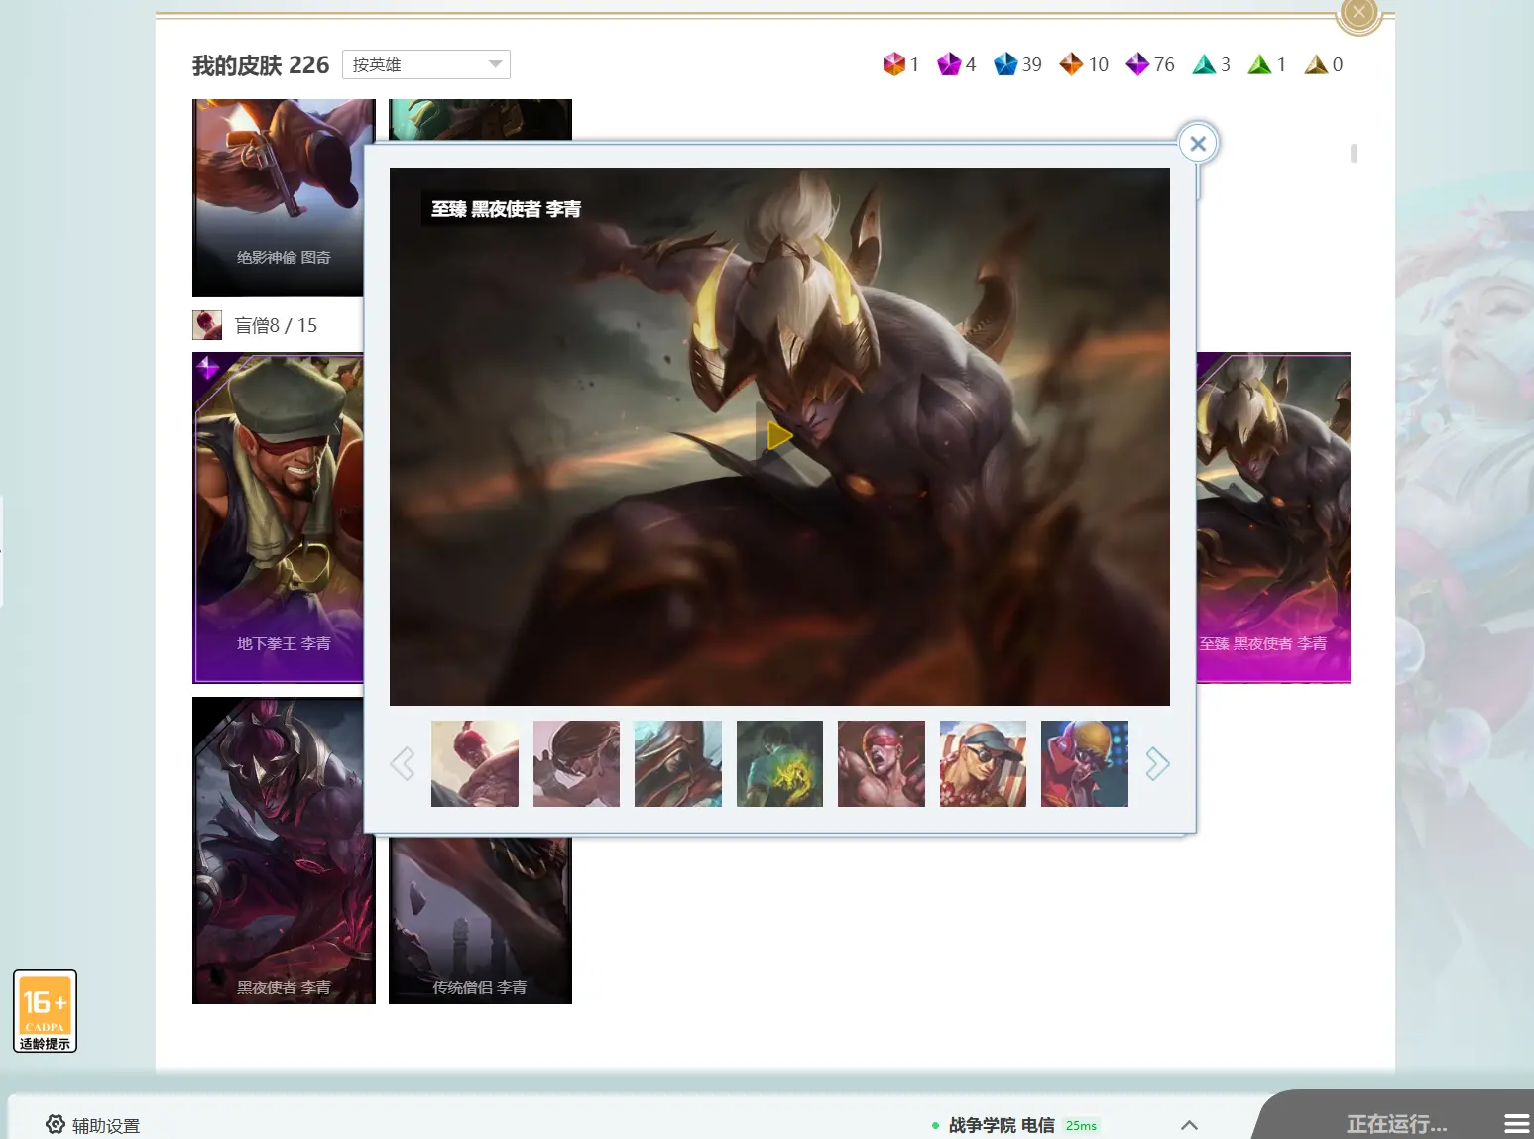Click the teal triangle icon with count 3

coord(1204,64)
